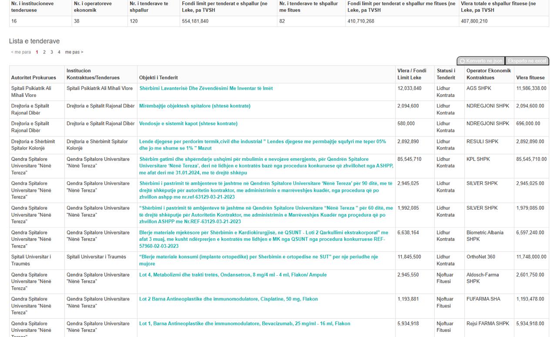Open Lot 2 Cisplatine tender link
557x337 pixels.
(228, 299)
